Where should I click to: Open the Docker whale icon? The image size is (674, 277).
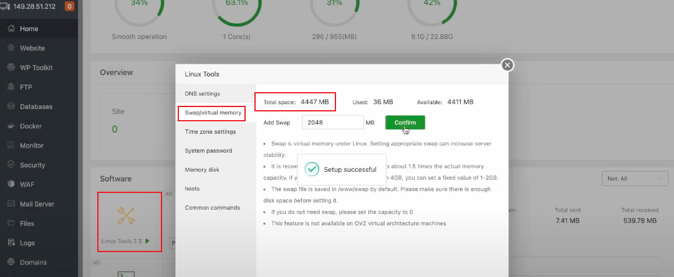pyautogui.click(x=11, y=126)
